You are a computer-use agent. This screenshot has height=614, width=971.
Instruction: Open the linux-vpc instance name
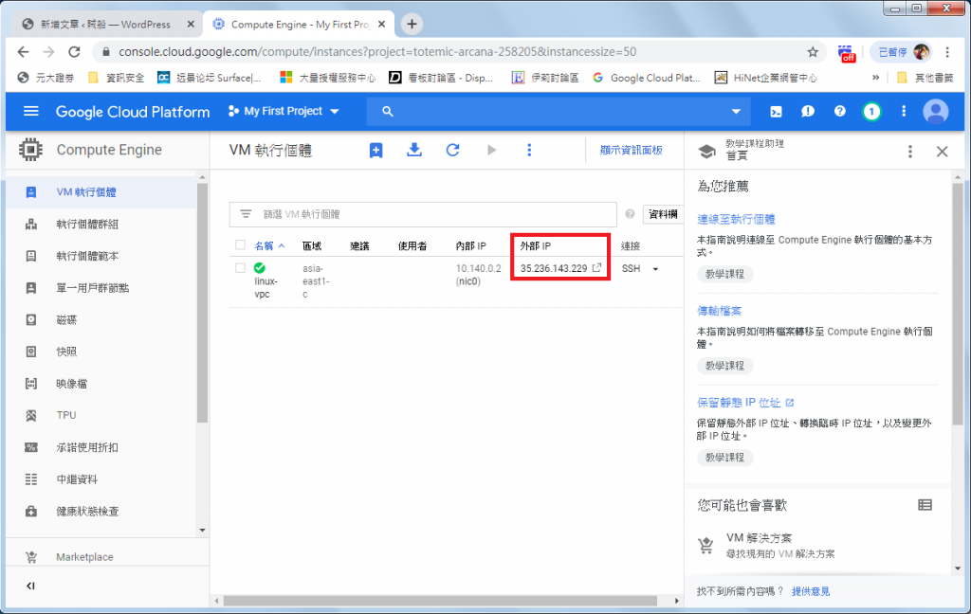coord(266,287)
